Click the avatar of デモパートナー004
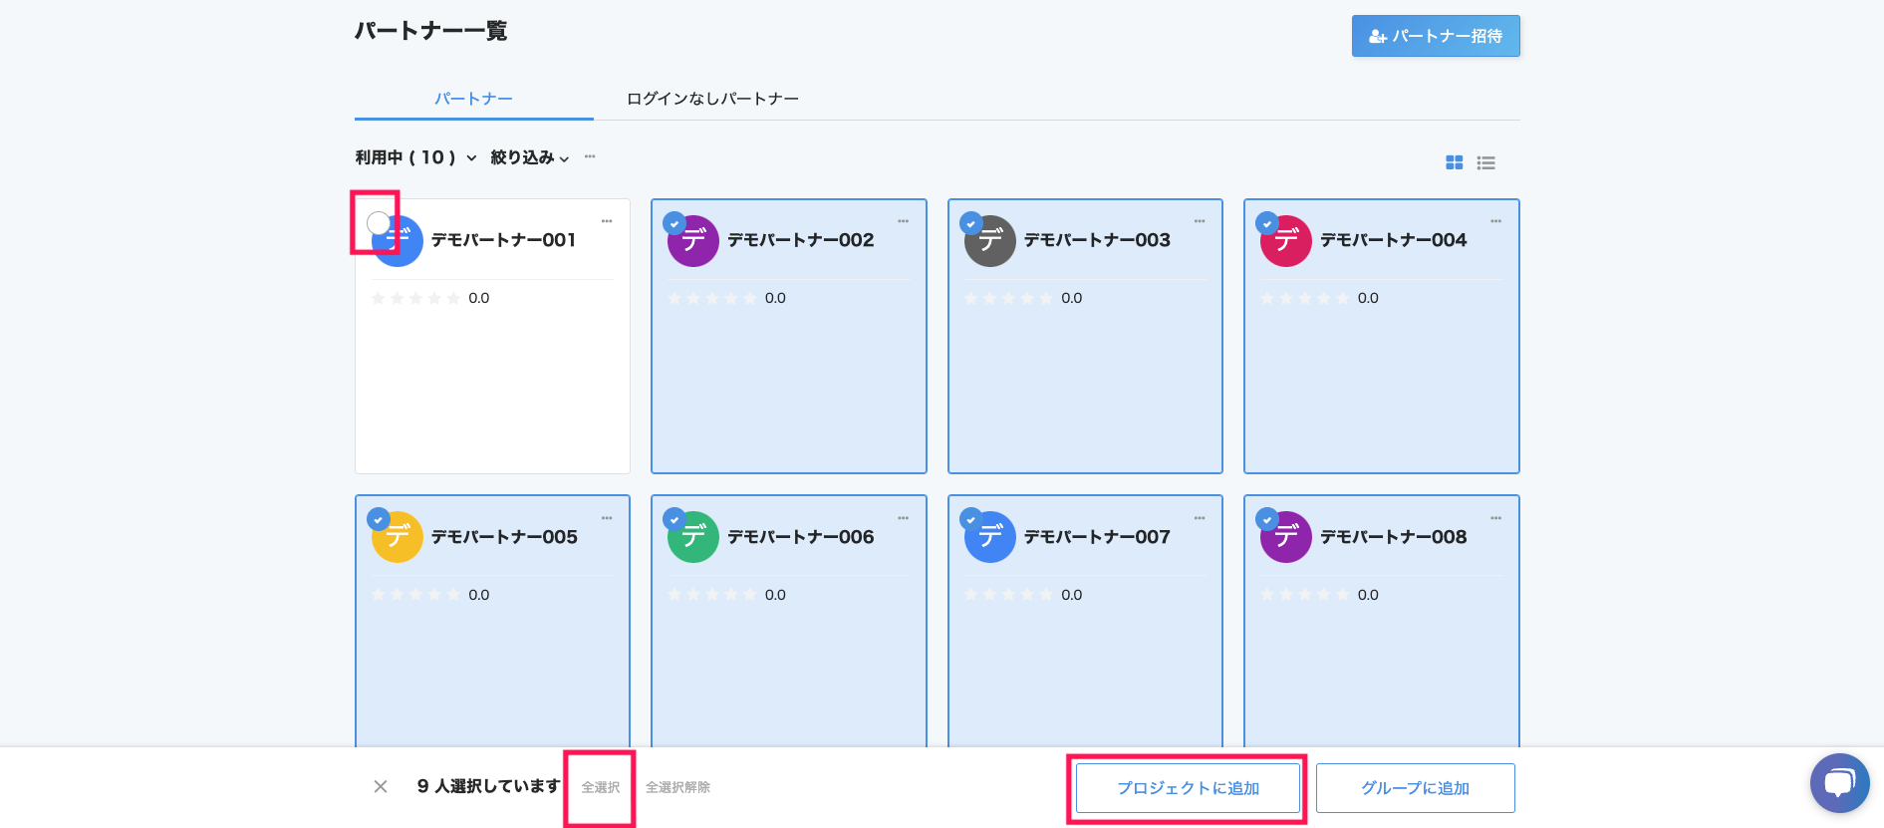Image resolution: width=1884 pixels, height=828 pixels. tap(1286, 241)
